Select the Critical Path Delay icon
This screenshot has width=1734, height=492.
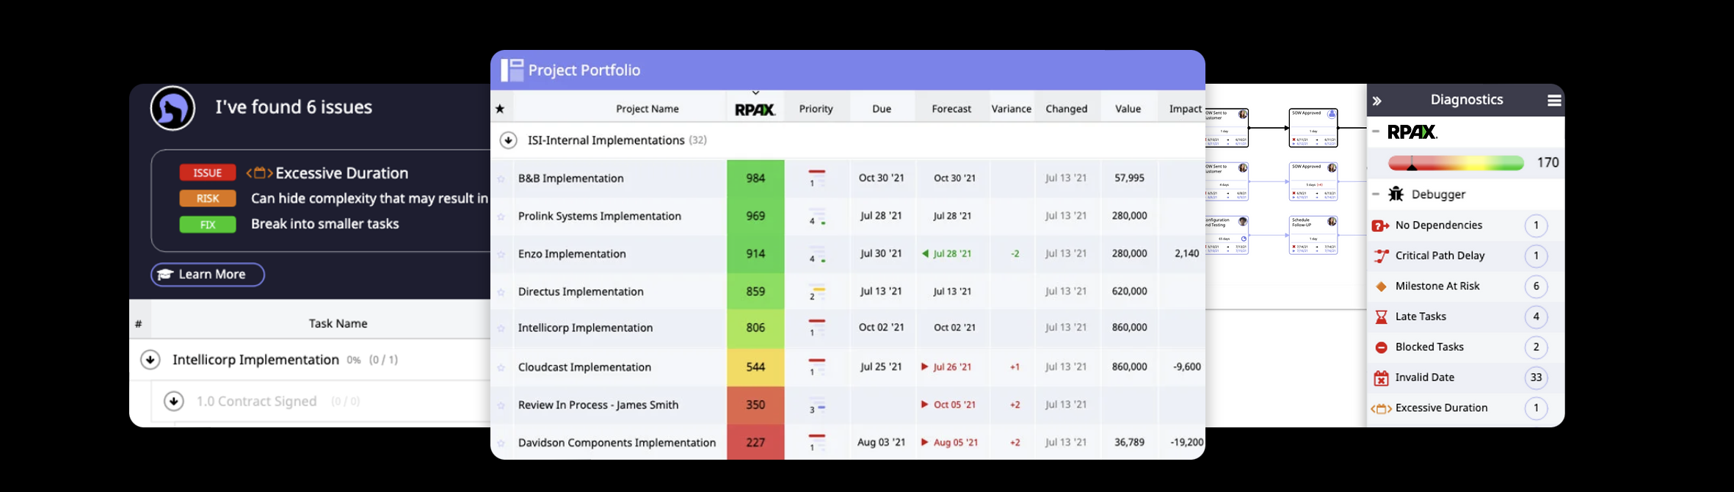coord(1381,256)
